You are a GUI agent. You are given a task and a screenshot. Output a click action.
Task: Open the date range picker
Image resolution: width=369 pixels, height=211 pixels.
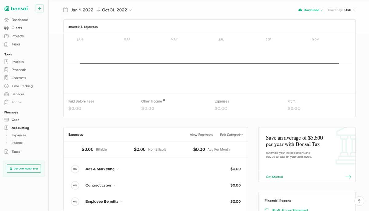[x=98, y=10]
